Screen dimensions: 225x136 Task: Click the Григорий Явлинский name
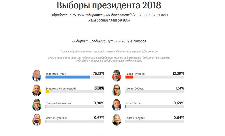[58, 103]
